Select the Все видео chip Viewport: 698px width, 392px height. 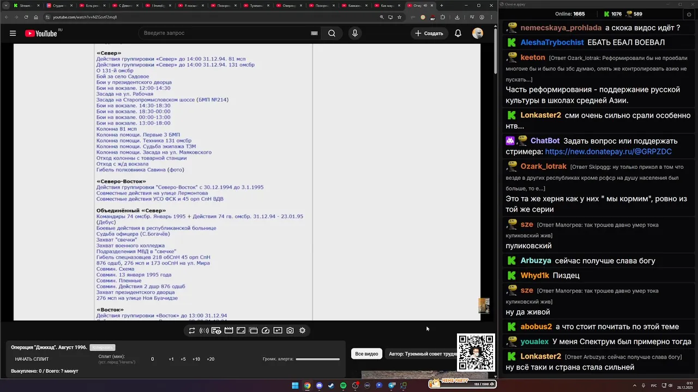click(366, 354)
